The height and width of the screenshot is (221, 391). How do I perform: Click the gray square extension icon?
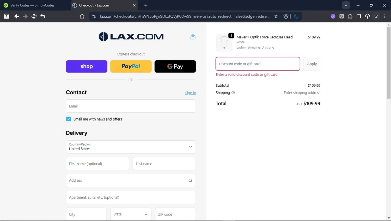pos(341,16)
